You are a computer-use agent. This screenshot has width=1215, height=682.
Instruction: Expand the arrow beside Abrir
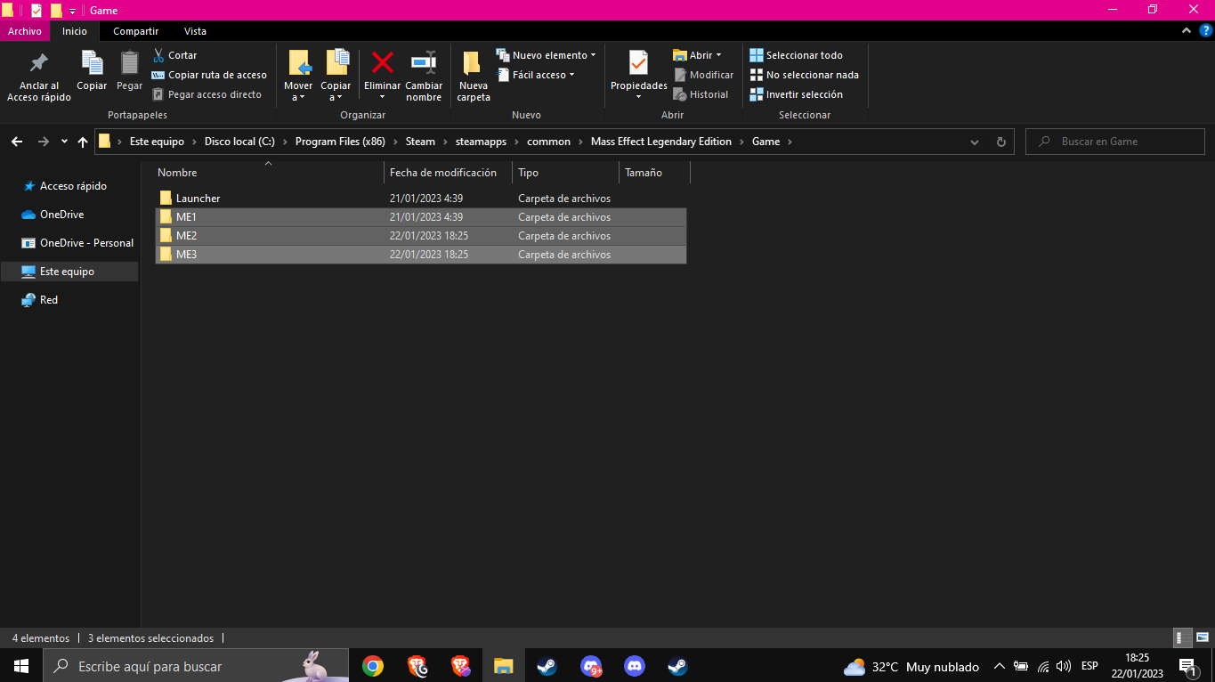coord(718,55)
